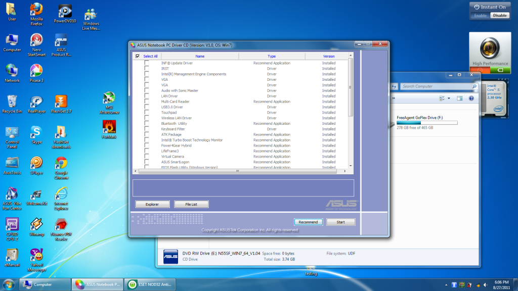Launch the FurMark desktop shortcut
Viewport: 518px width, 291px height.
(x=109, y=127)
